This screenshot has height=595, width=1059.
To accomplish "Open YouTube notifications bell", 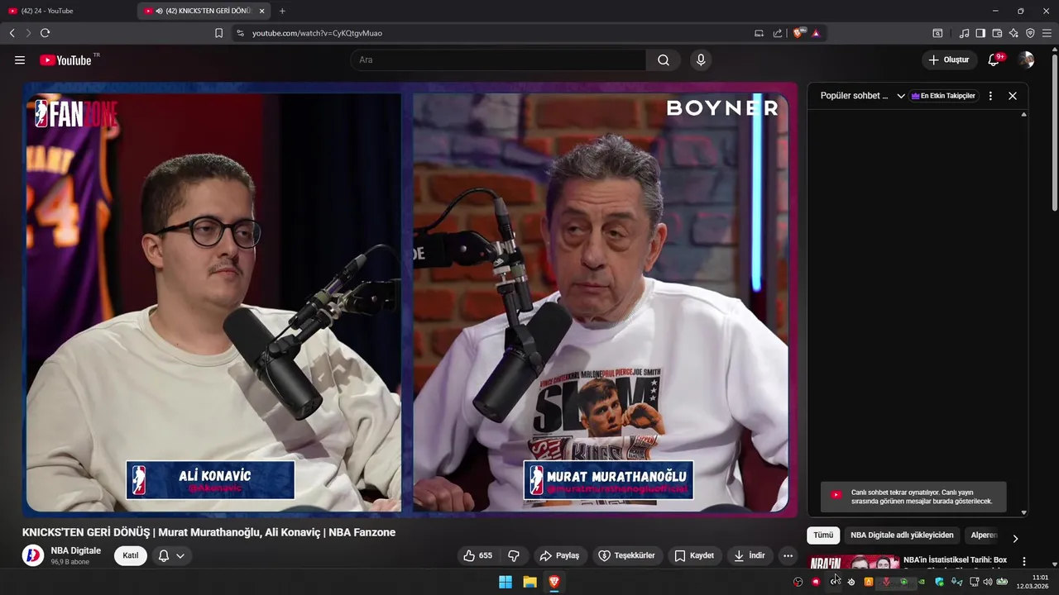I will tap(994, 60).
